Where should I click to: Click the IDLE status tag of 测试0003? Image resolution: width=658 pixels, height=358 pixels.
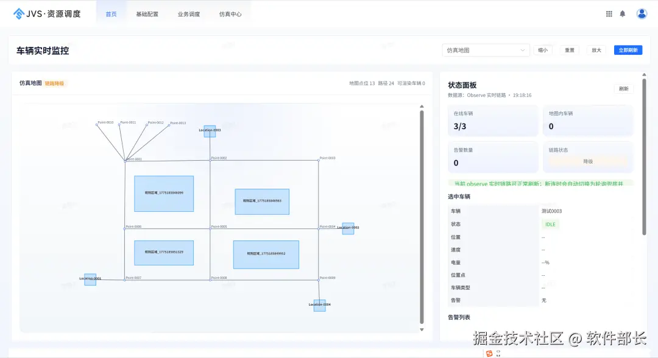coord(550,224)
